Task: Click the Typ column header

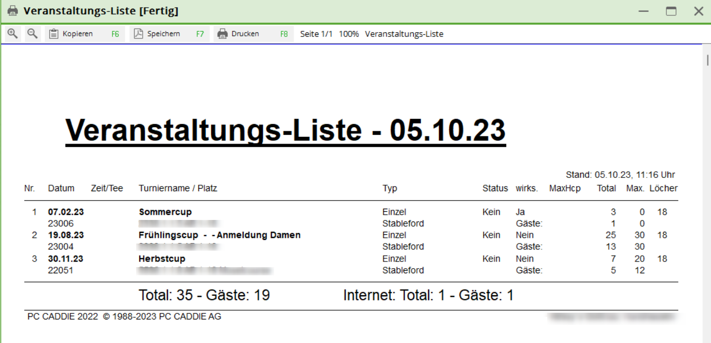Action: click(390, 188)
